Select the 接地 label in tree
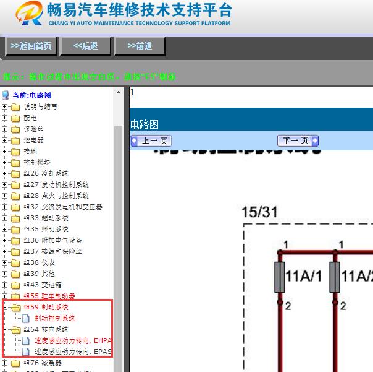The image size is (373, 372). (x=30, y=151)
